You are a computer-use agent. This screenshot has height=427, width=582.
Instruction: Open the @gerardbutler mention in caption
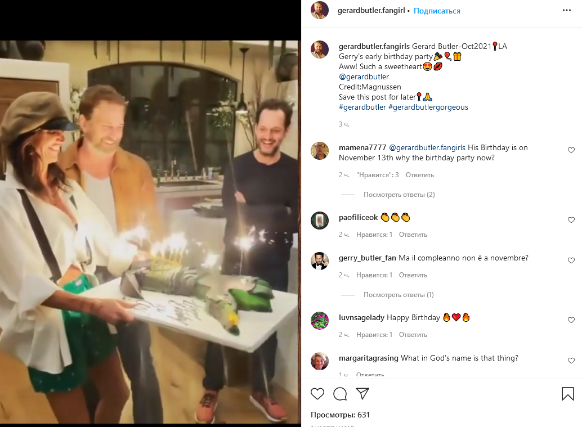point(364,77)
